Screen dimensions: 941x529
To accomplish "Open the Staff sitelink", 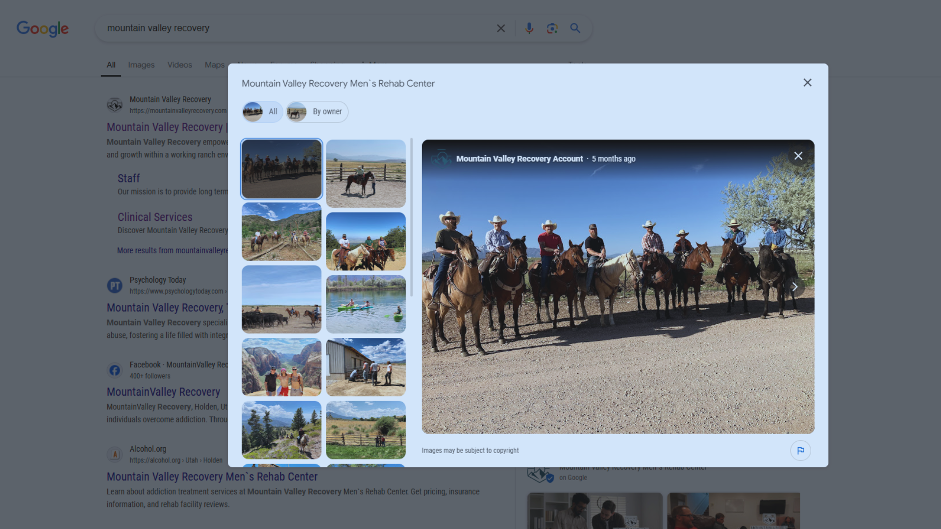I will click(x=128, y=178).
